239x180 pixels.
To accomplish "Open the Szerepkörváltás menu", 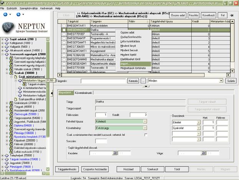I will click(28, 8).
